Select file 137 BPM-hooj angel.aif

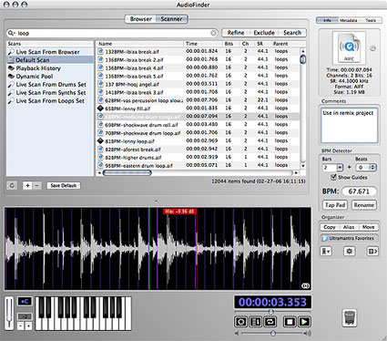[198, 84]
